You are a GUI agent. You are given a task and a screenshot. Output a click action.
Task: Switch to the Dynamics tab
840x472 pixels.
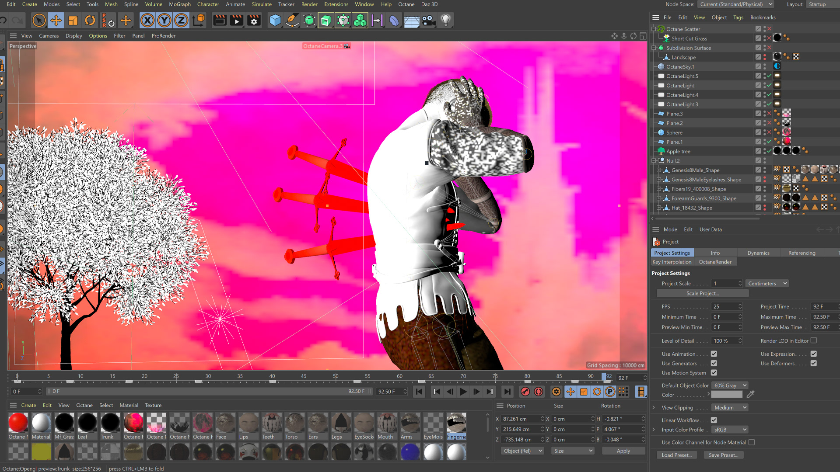pos(758,253)
